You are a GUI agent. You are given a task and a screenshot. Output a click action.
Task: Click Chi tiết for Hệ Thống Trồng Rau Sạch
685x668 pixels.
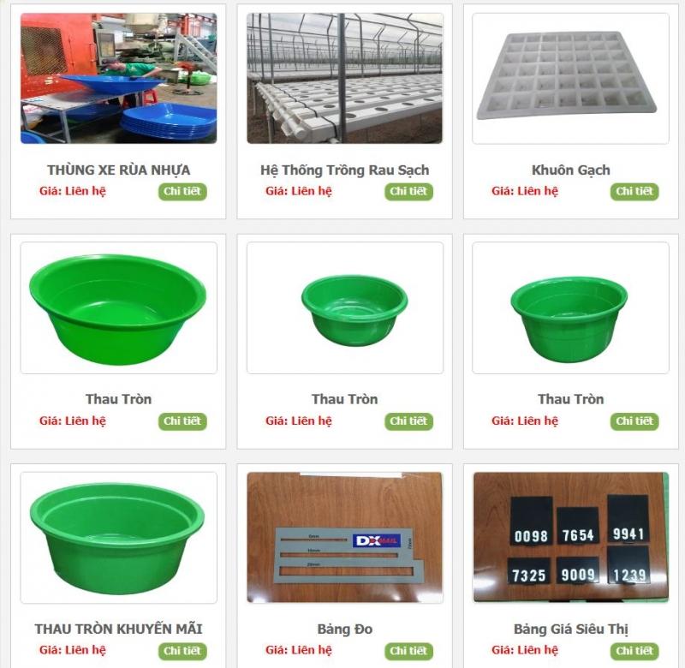[x=408, y=192]
